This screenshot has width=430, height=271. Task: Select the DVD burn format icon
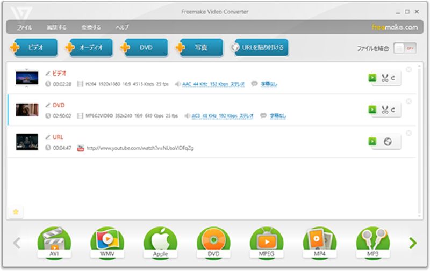213,242
